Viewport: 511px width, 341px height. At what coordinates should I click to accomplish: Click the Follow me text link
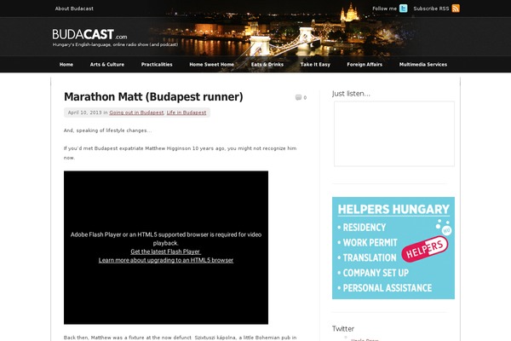pyautogui.click(x=385, y=9)
